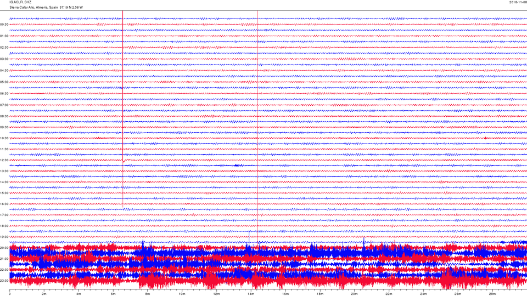The image size is (527, 296).
Task: Select the 10:30 time row label
Action: point(4,138)
